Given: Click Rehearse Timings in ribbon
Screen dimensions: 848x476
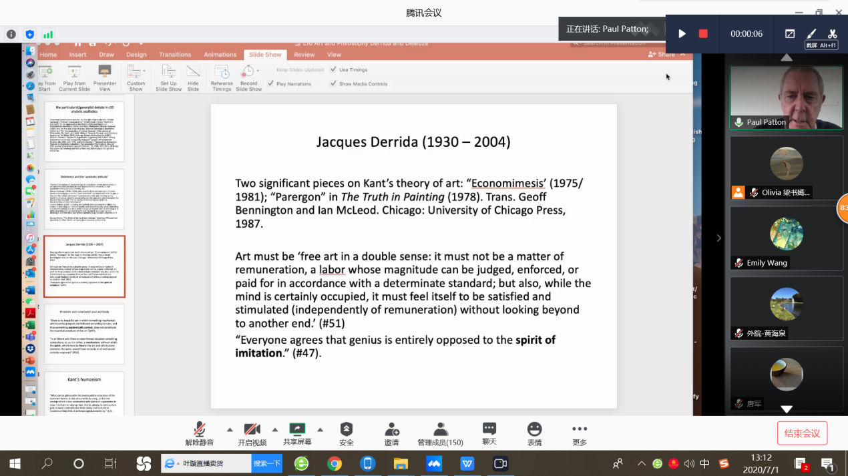Looking at the screenshot, I should [x=222, y=78].
